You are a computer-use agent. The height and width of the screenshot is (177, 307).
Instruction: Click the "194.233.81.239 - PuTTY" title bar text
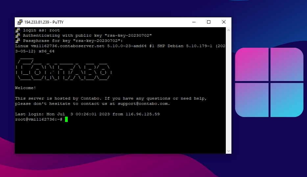click(x=44, y=22)
